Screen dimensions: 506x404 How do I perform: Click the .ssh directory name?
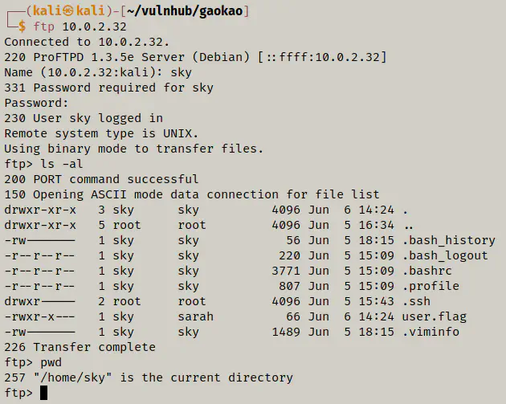click(x=415, y=301)
